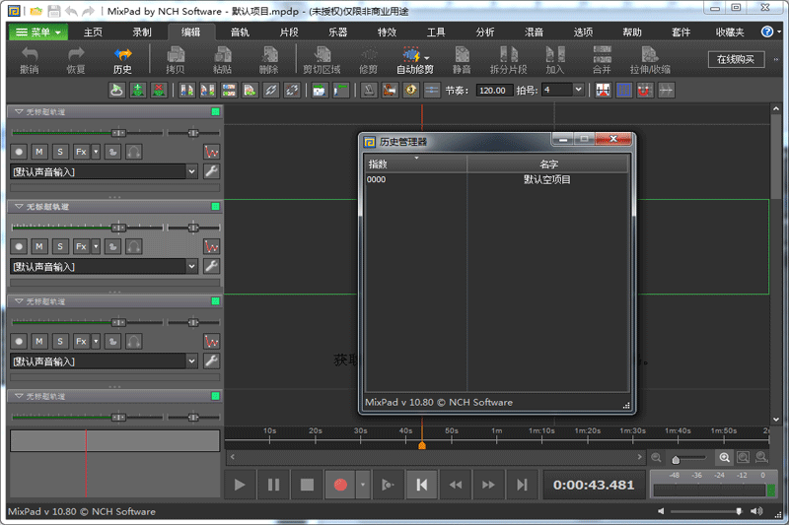Viewport: 789px width, 525px height.
Task: Click the go to start transport button
Action: pyautogui.click(x=422, y=485)
